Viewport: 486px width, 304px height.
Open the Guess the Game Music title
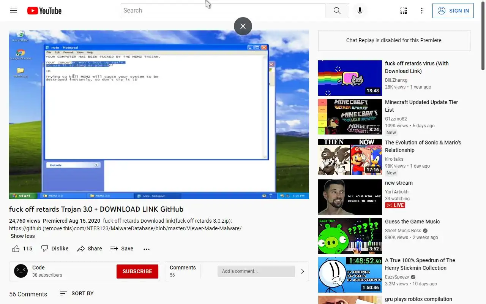pos(412,222)
